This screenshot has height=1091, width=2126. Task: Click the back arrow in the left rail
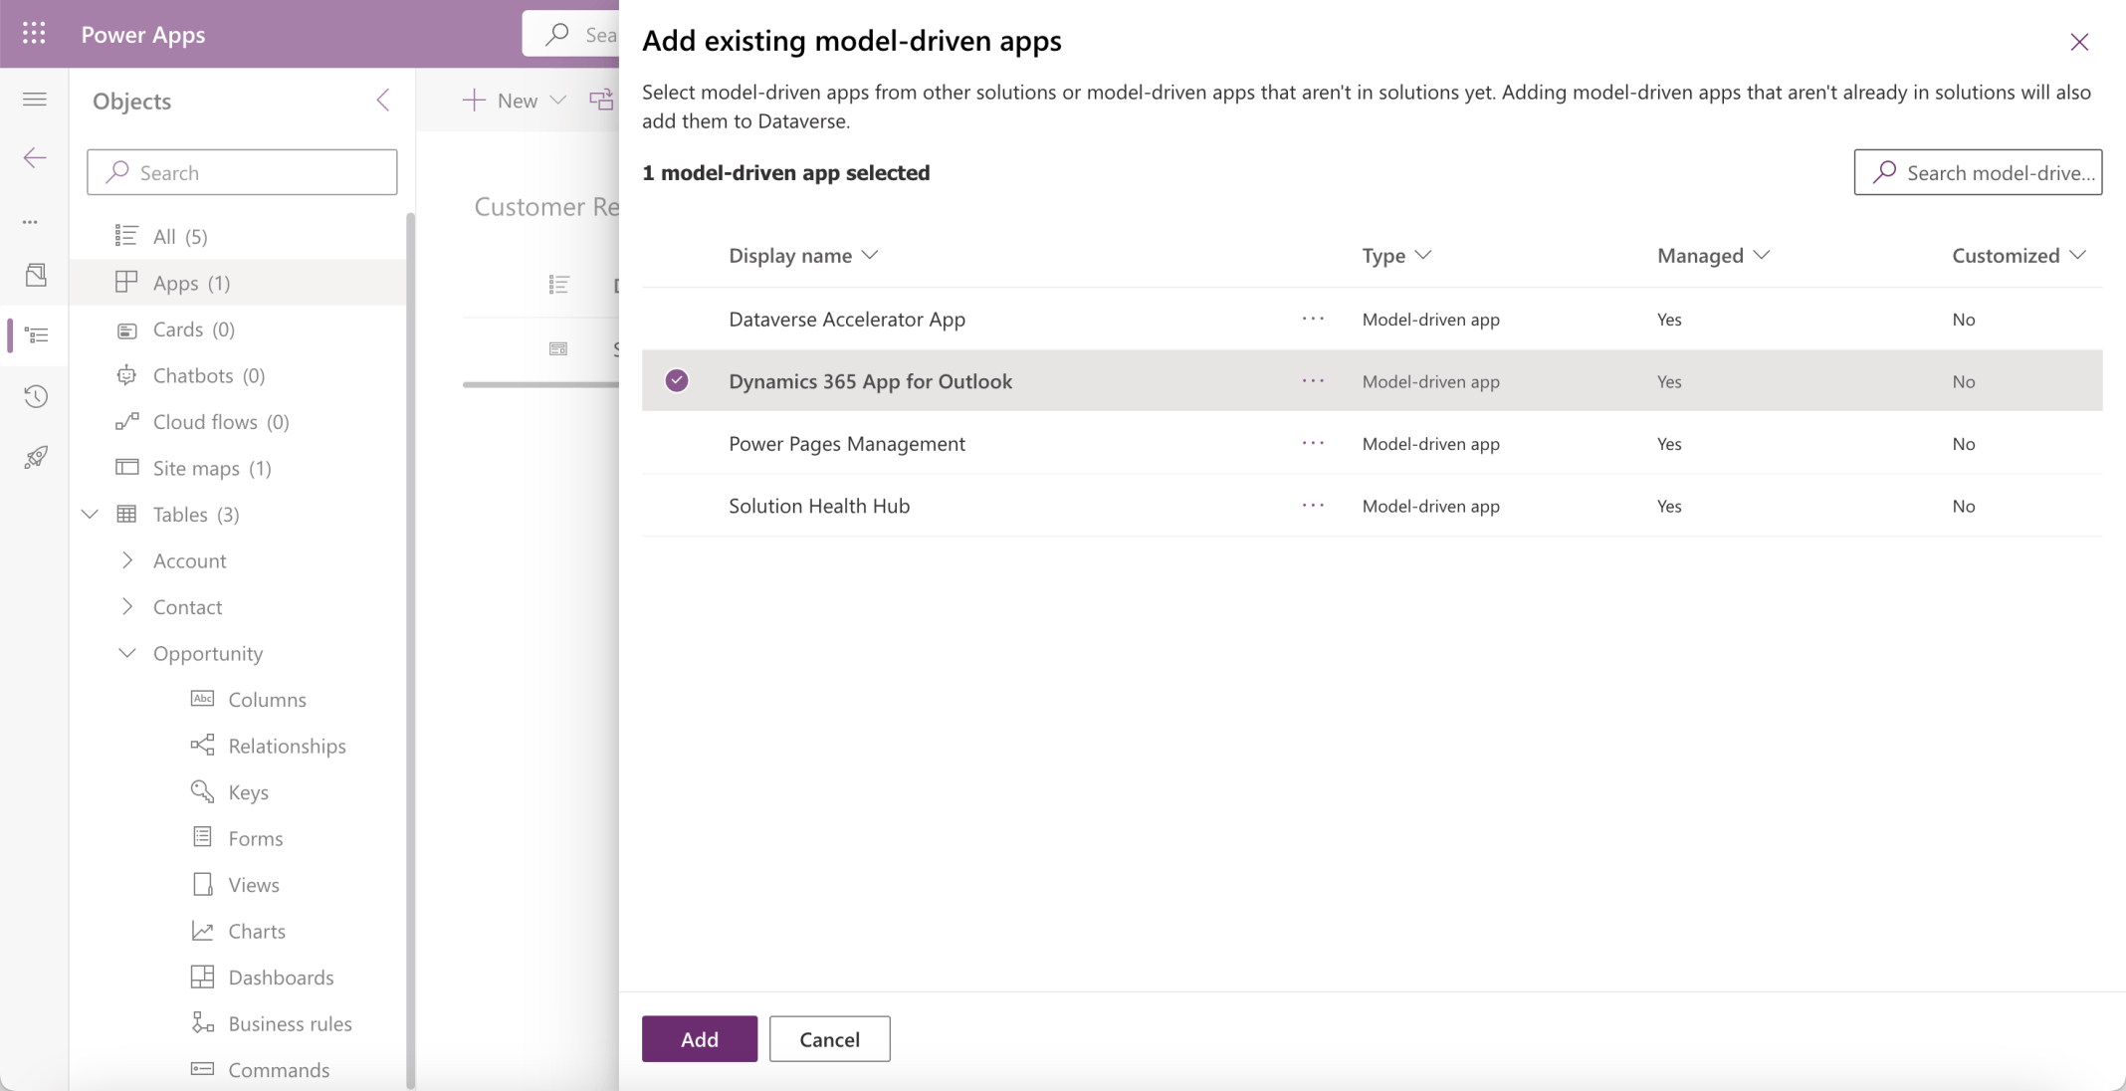coord(34,157)
